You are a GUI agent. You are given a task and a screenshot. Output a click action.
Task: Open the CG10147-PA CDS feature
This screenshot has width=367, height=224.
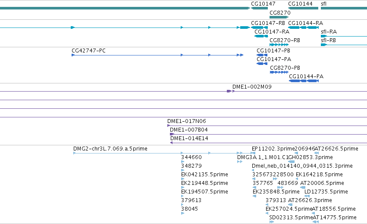pos(262,64)
